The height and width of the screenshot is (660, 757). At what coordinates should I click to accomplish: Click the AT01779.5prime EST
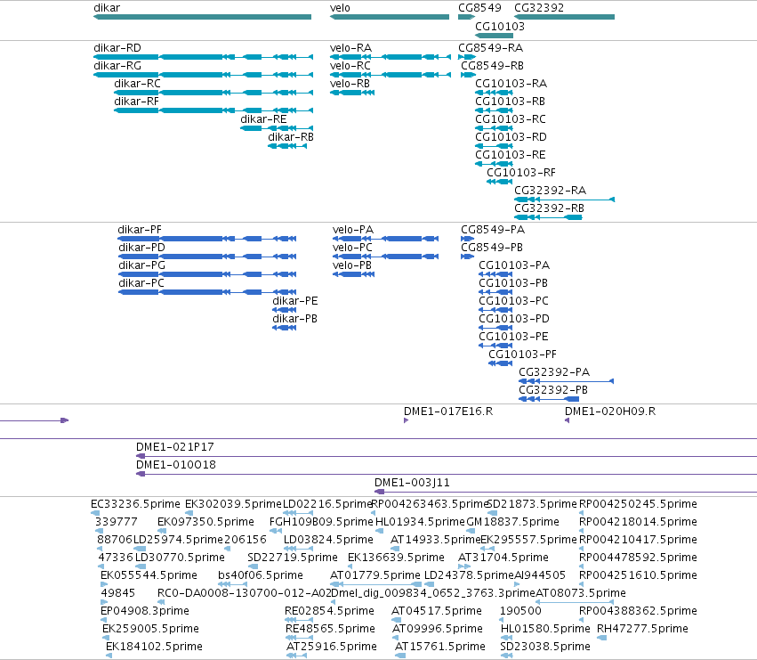coord(376,584)
